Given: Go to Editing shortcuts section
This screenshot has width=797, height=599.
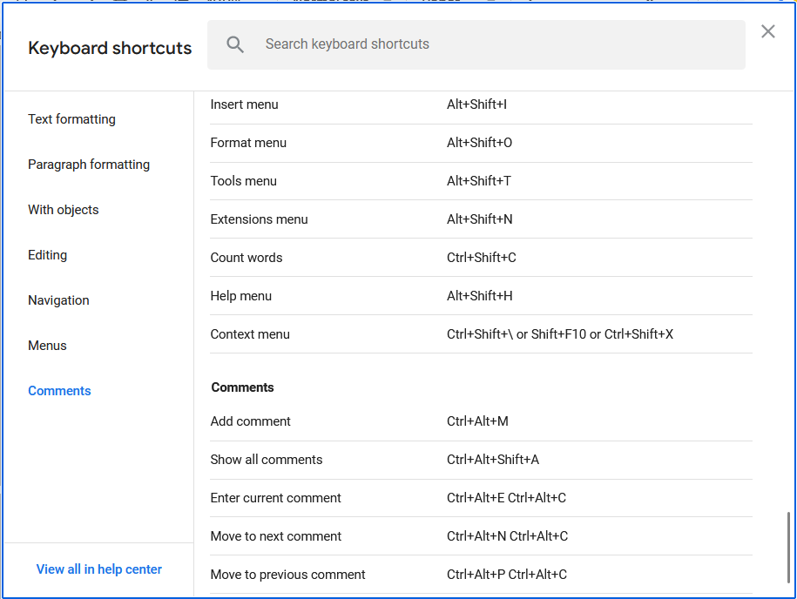Looking at the screenshot, I should (x=48, y=255).
